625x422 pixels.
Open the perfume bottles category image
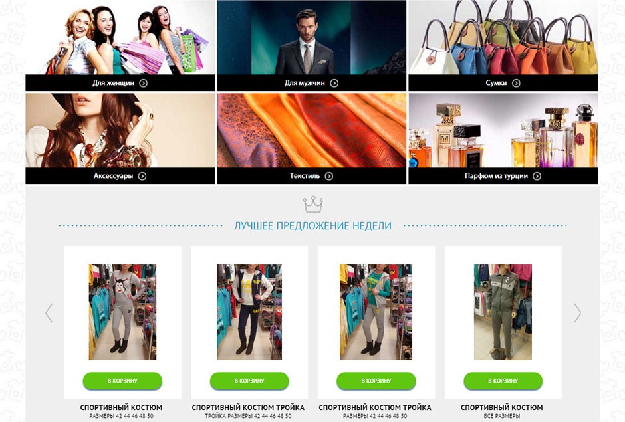pyautogui.click(x=503, y=130)
